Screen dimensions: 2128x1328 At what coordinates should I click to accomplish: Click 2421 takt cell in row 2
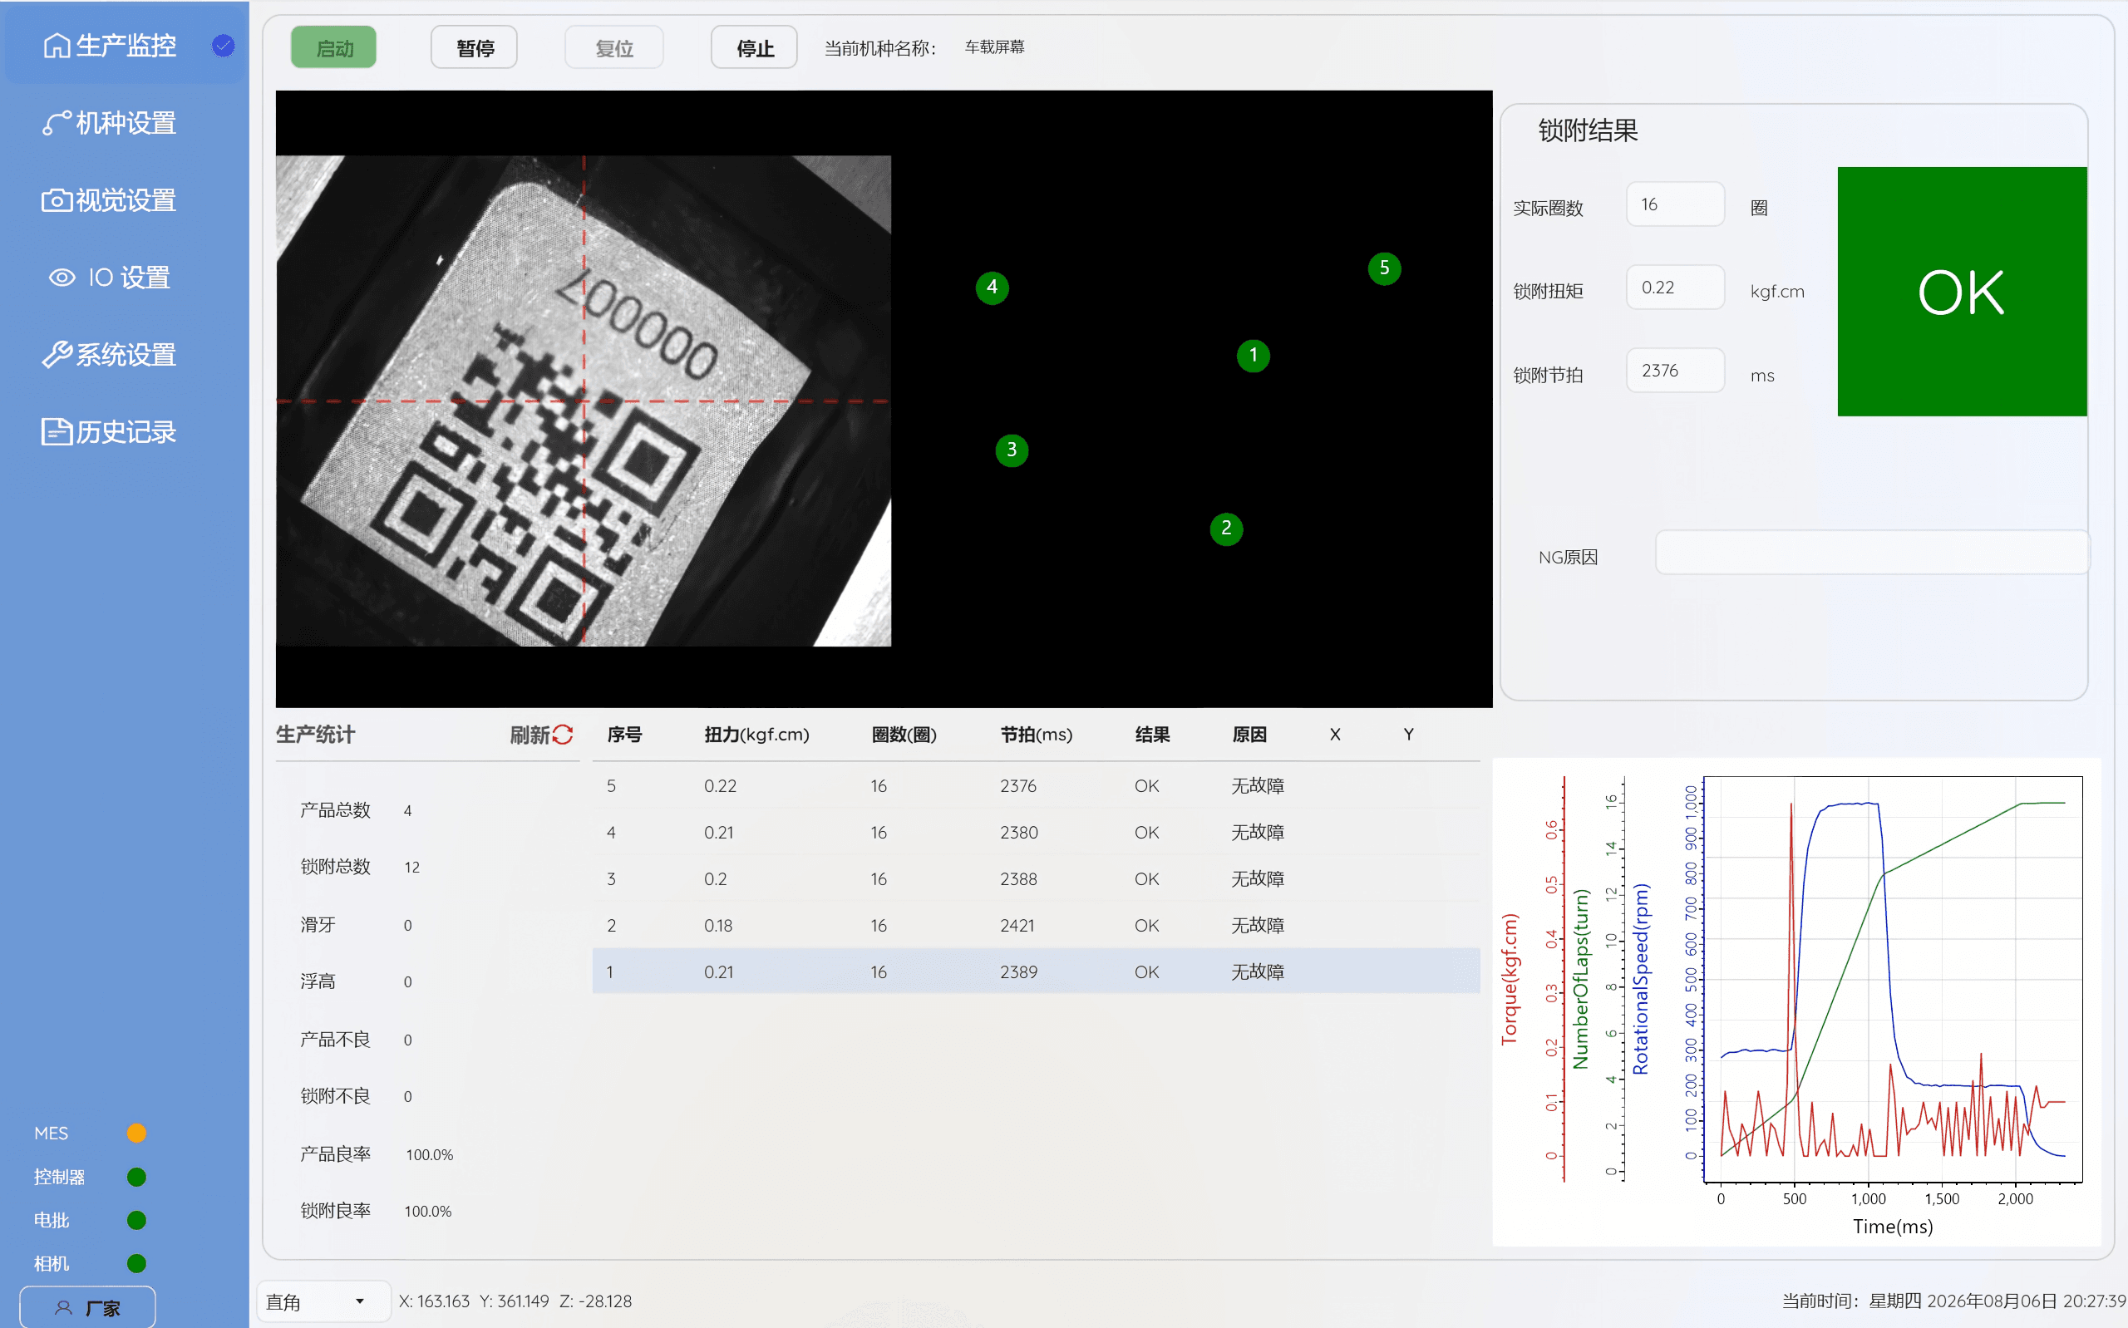[x=1017, y=926]
